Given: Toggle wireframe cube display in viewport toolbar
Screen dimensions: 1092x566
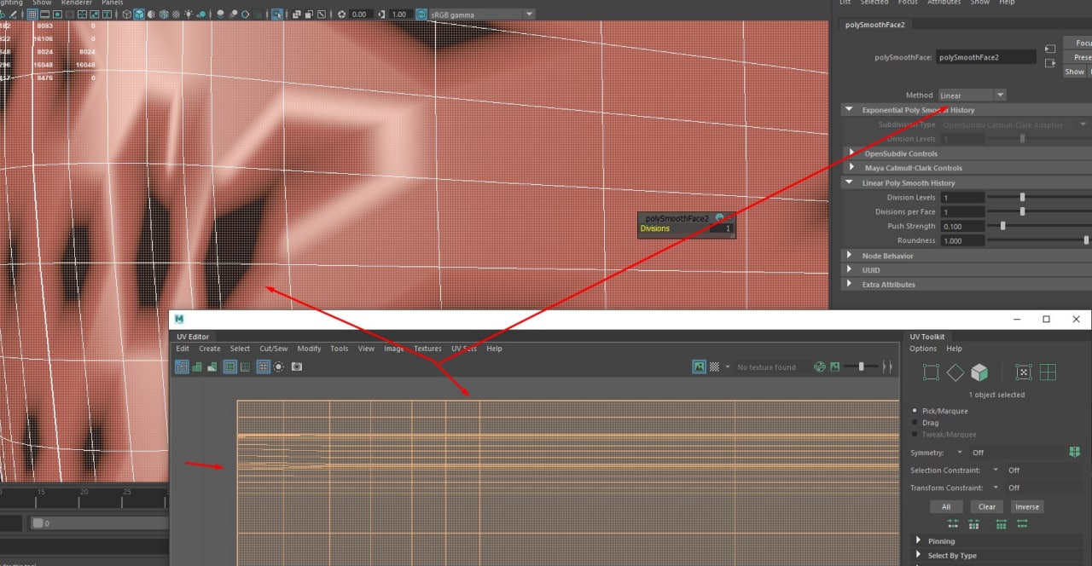Looking at the screenshot, I should pyautogui.click(x=126, y=14).
